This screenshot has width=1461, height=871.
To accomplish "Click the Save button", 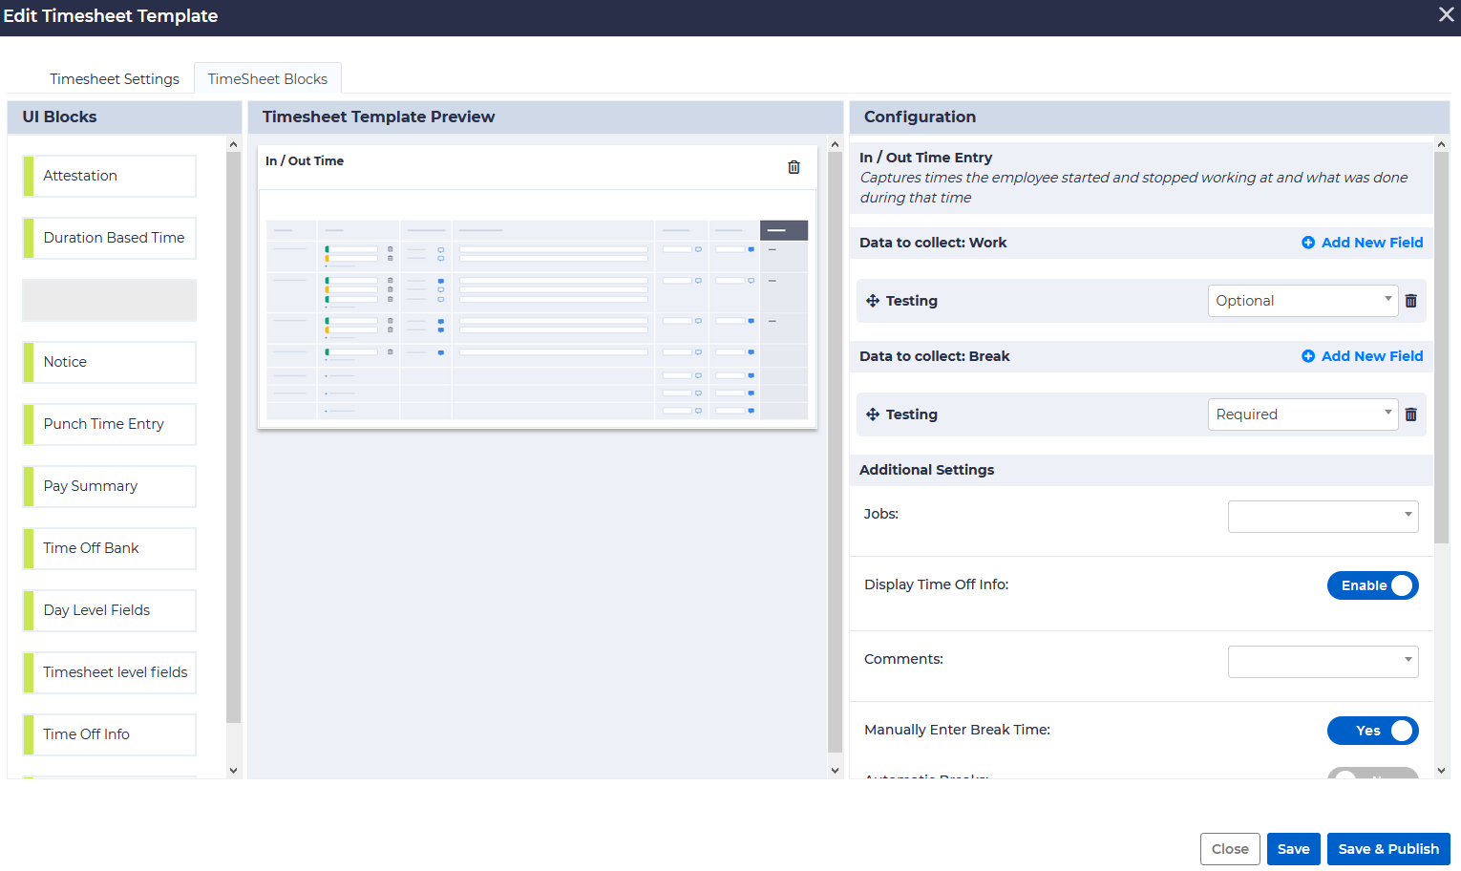I will pyautogui.click(x=1293, y=848).
